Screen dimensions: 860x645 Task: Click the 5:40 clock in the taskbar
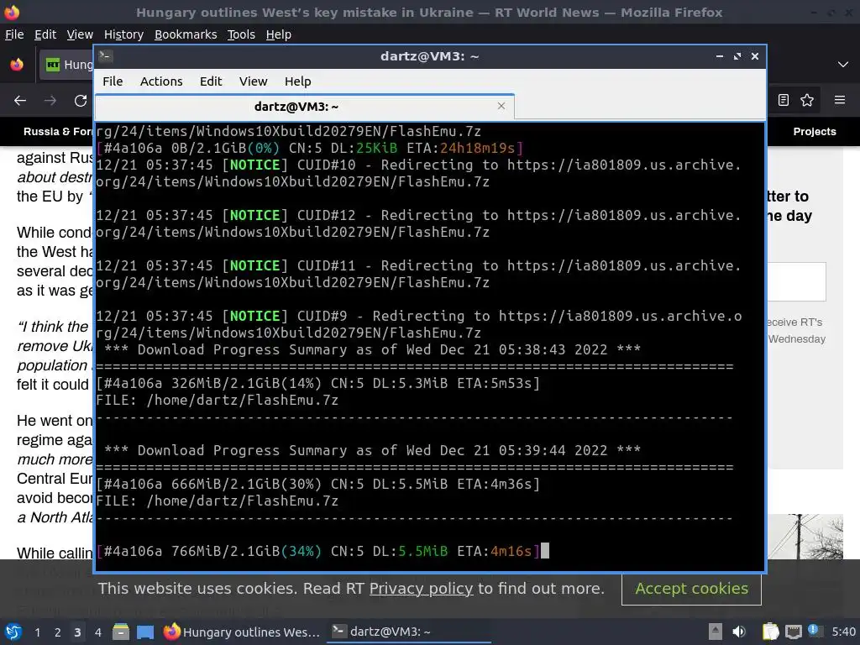click(843, 632)
